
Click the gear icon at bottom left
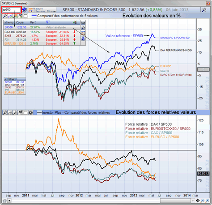[4, 201]
